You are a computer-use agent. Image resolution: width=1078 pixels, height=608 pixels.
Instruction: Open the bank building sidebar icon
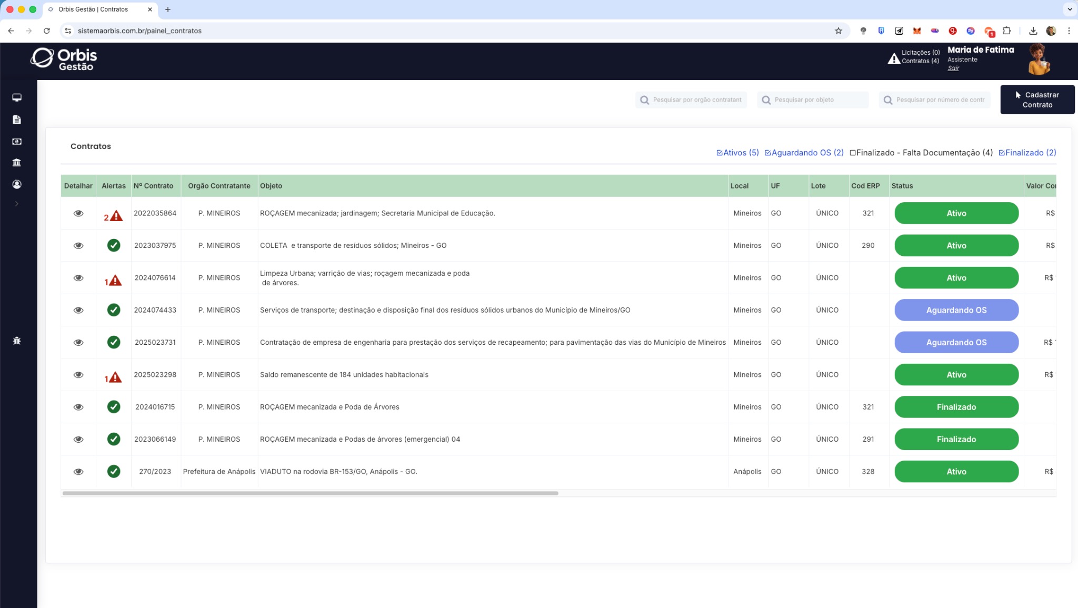pos(17,163)
